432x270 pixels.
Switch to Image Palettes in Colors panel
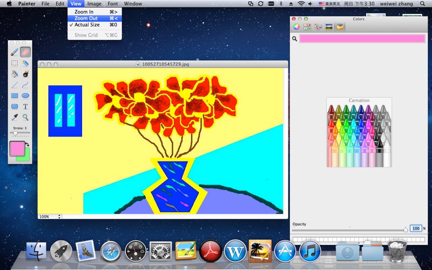click(329, 26)
